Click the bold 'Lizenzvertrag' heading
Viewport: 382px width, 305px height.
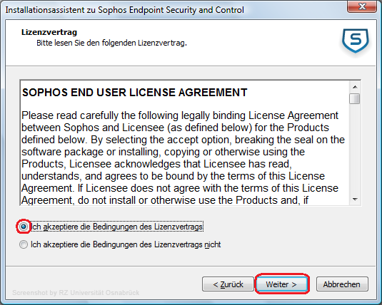tap(49, 32)
